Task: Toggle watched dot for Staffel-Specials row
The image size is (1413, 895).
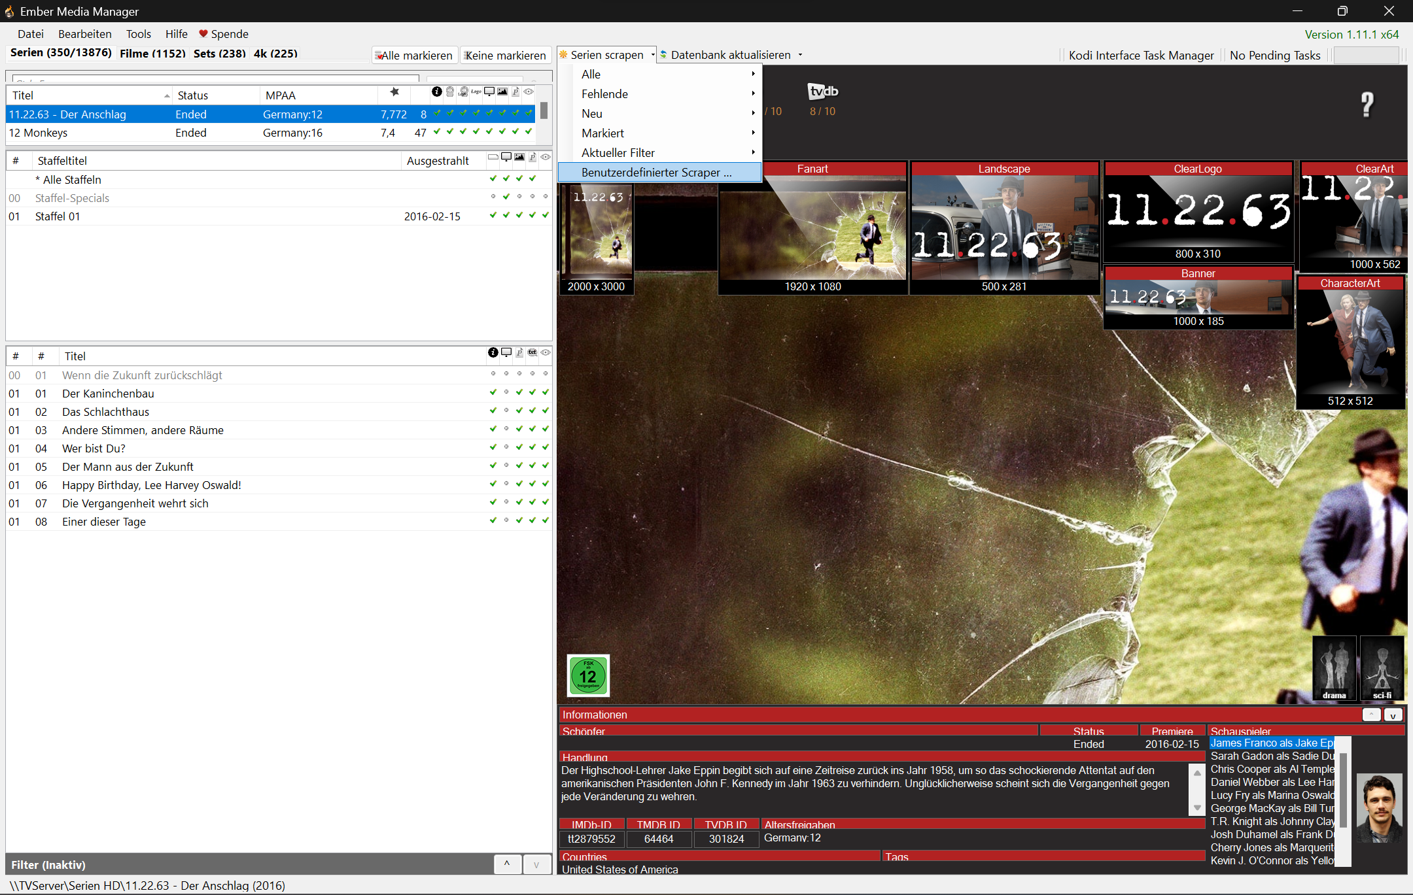Action: pyautogui.click(x=546, y=197)
